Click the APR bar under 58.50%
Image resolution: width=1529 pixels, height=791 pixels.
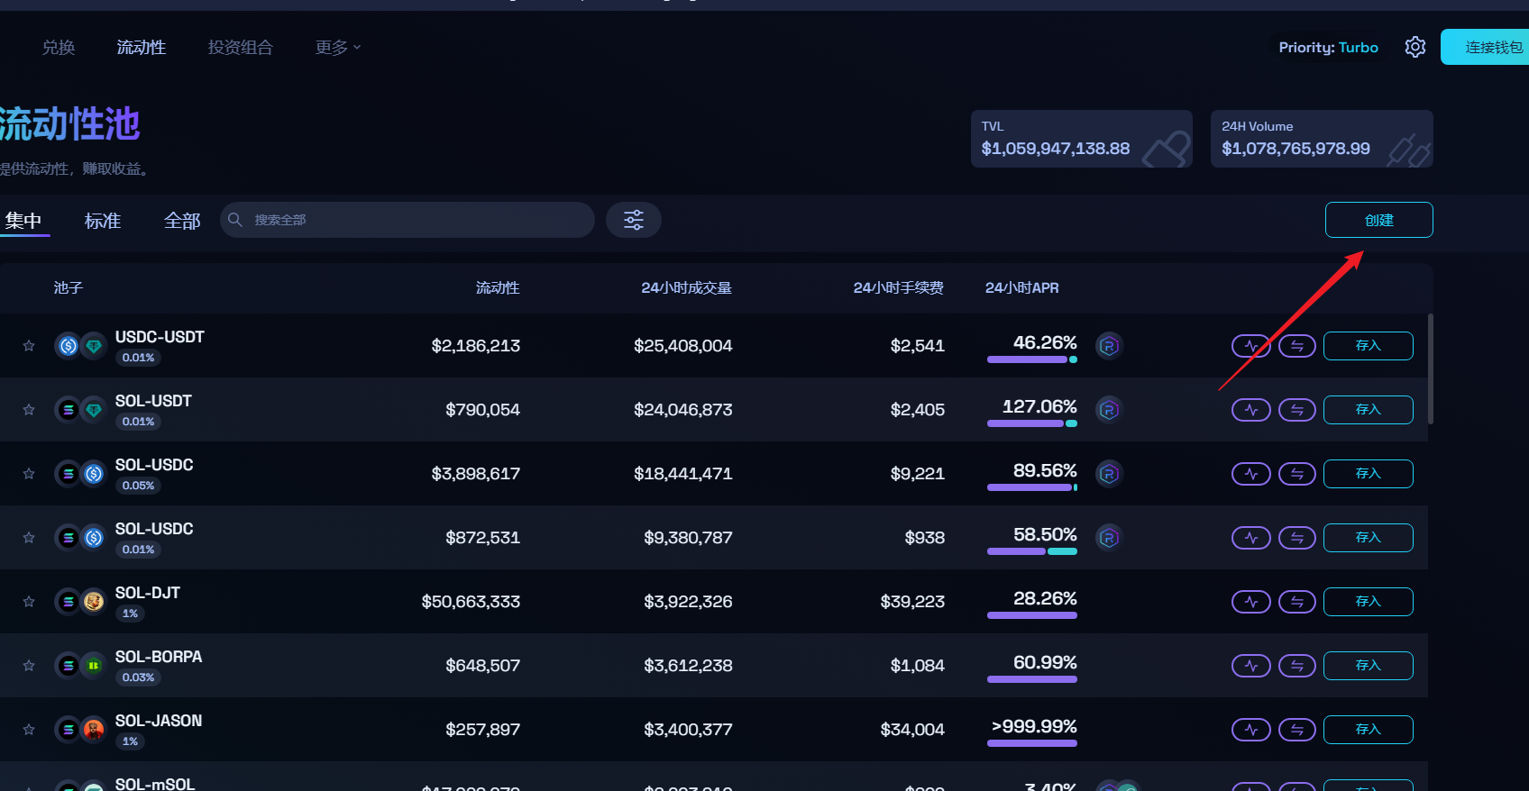tap(1031, 551)
